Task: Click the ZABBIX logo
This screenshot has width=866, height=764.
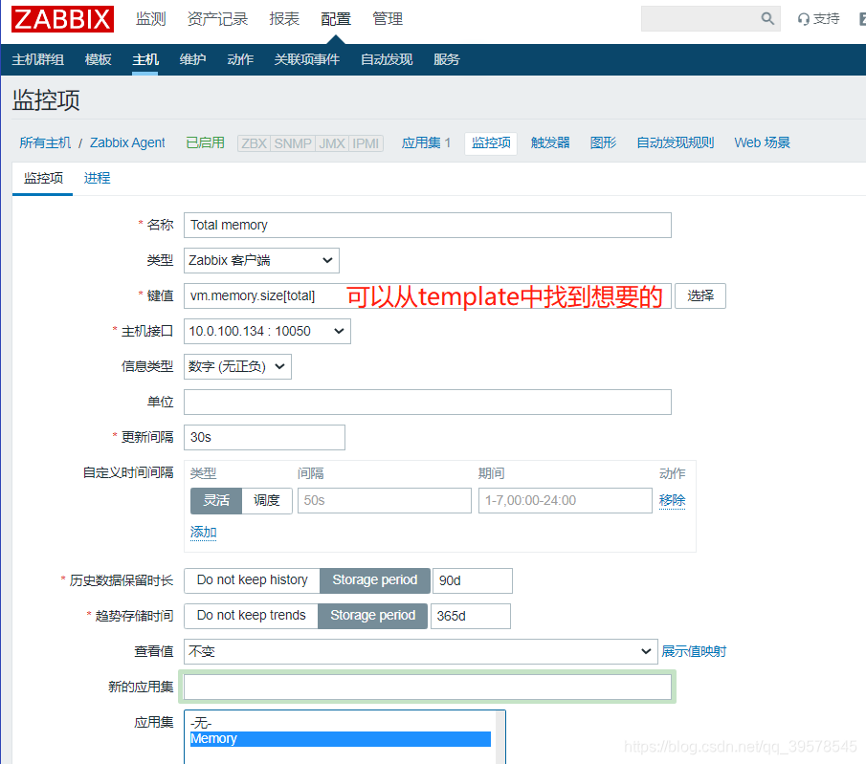Action: click(62, 19)
